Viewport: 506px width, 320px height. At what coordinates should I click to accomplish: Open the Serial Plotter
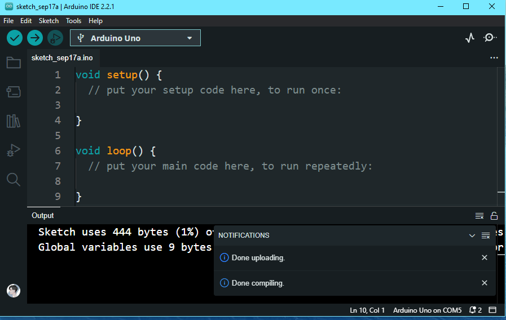pyautogui.click(x=470, y=38)
